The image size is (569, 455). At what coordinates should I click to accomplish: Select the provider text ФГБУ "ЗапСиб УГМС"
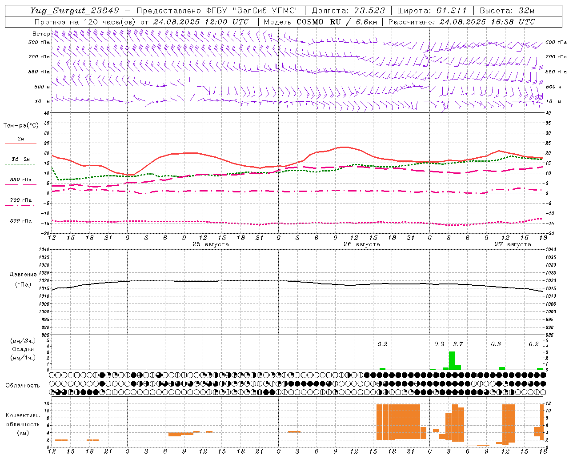[253, 11]
